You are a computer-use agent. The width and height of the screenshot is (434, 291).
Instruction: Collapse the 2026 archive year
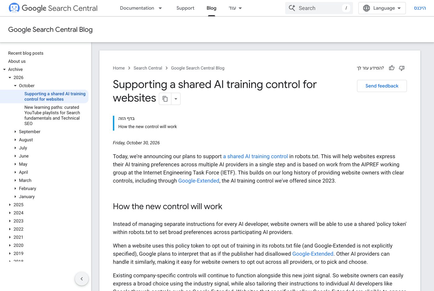coord(10,77)
